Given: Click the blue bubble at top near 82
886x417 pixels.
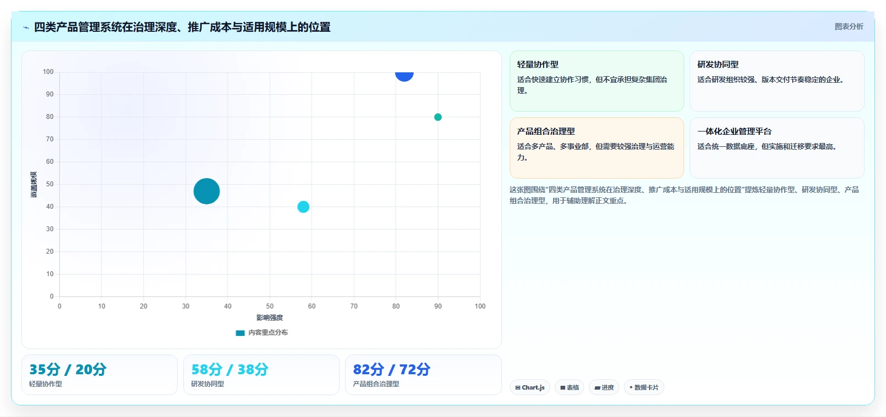Looking at the screenshot, I should point(404,76).
